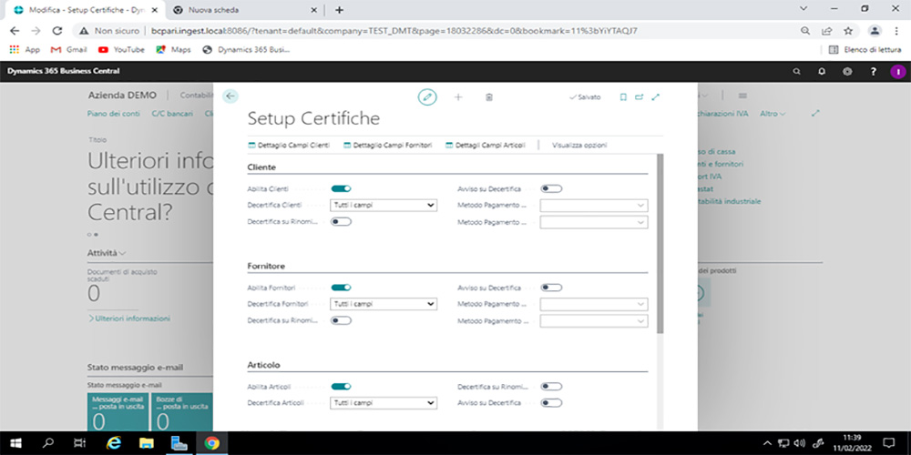Open the Business Central search icon
Screen dimensions: 911x455
pyautogui.click(x=797, y=71)
